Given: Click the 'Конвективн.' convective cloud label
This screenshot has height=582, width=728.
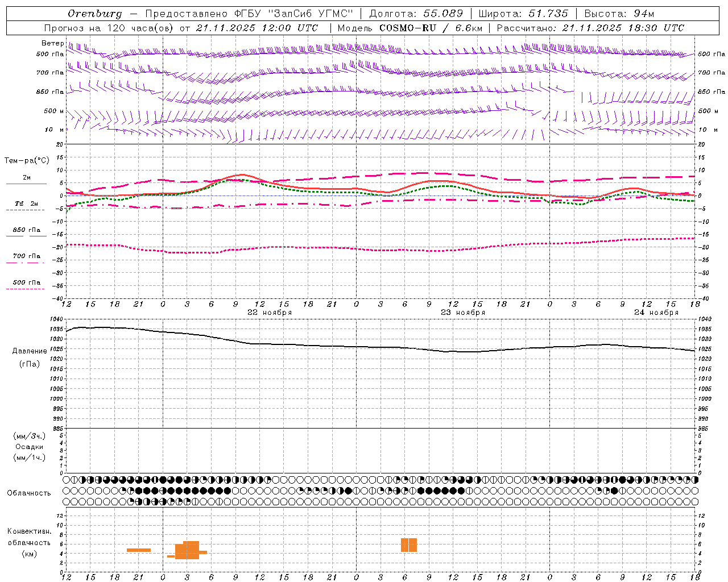Looking at the screenshot, I should (x=29, y=531).
